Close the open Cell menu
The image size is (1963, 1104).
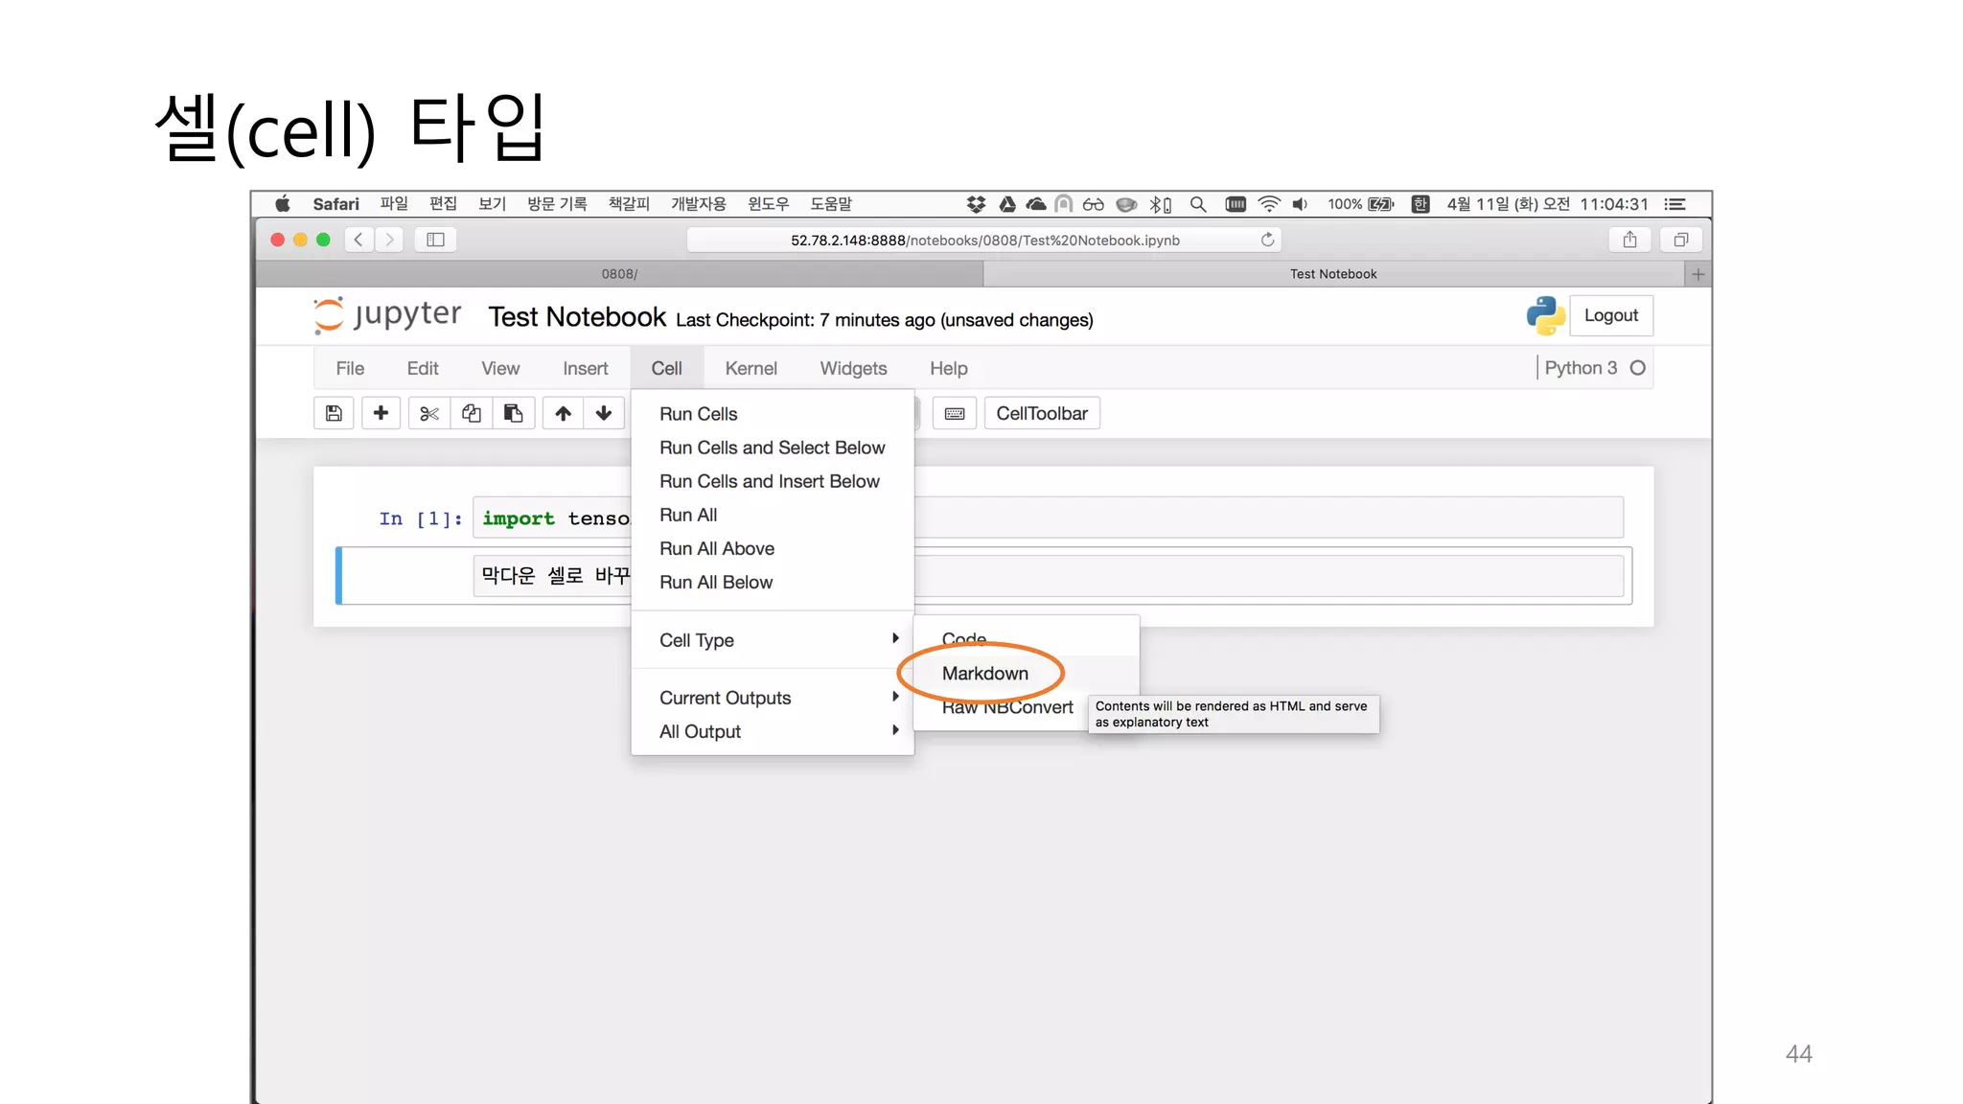[667, 368]
